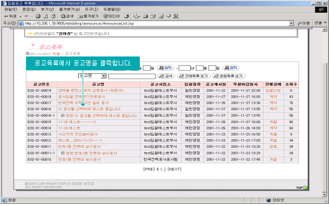
Task: Click the Edit page toolbar icon
Action: click(153, 16)
